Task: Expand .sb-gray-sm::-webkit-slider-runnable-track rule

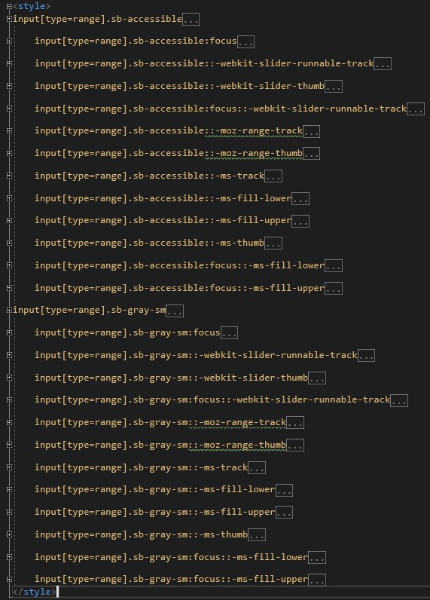Action: pyautogui.click(x=9, y=355)
